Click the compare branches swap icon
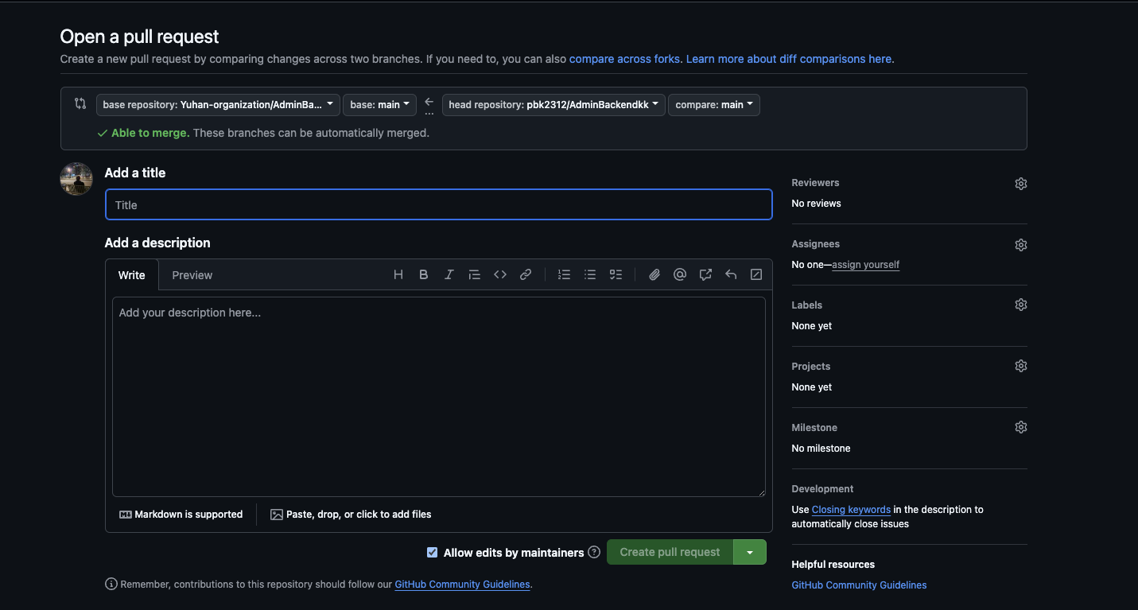 (80, 103)
